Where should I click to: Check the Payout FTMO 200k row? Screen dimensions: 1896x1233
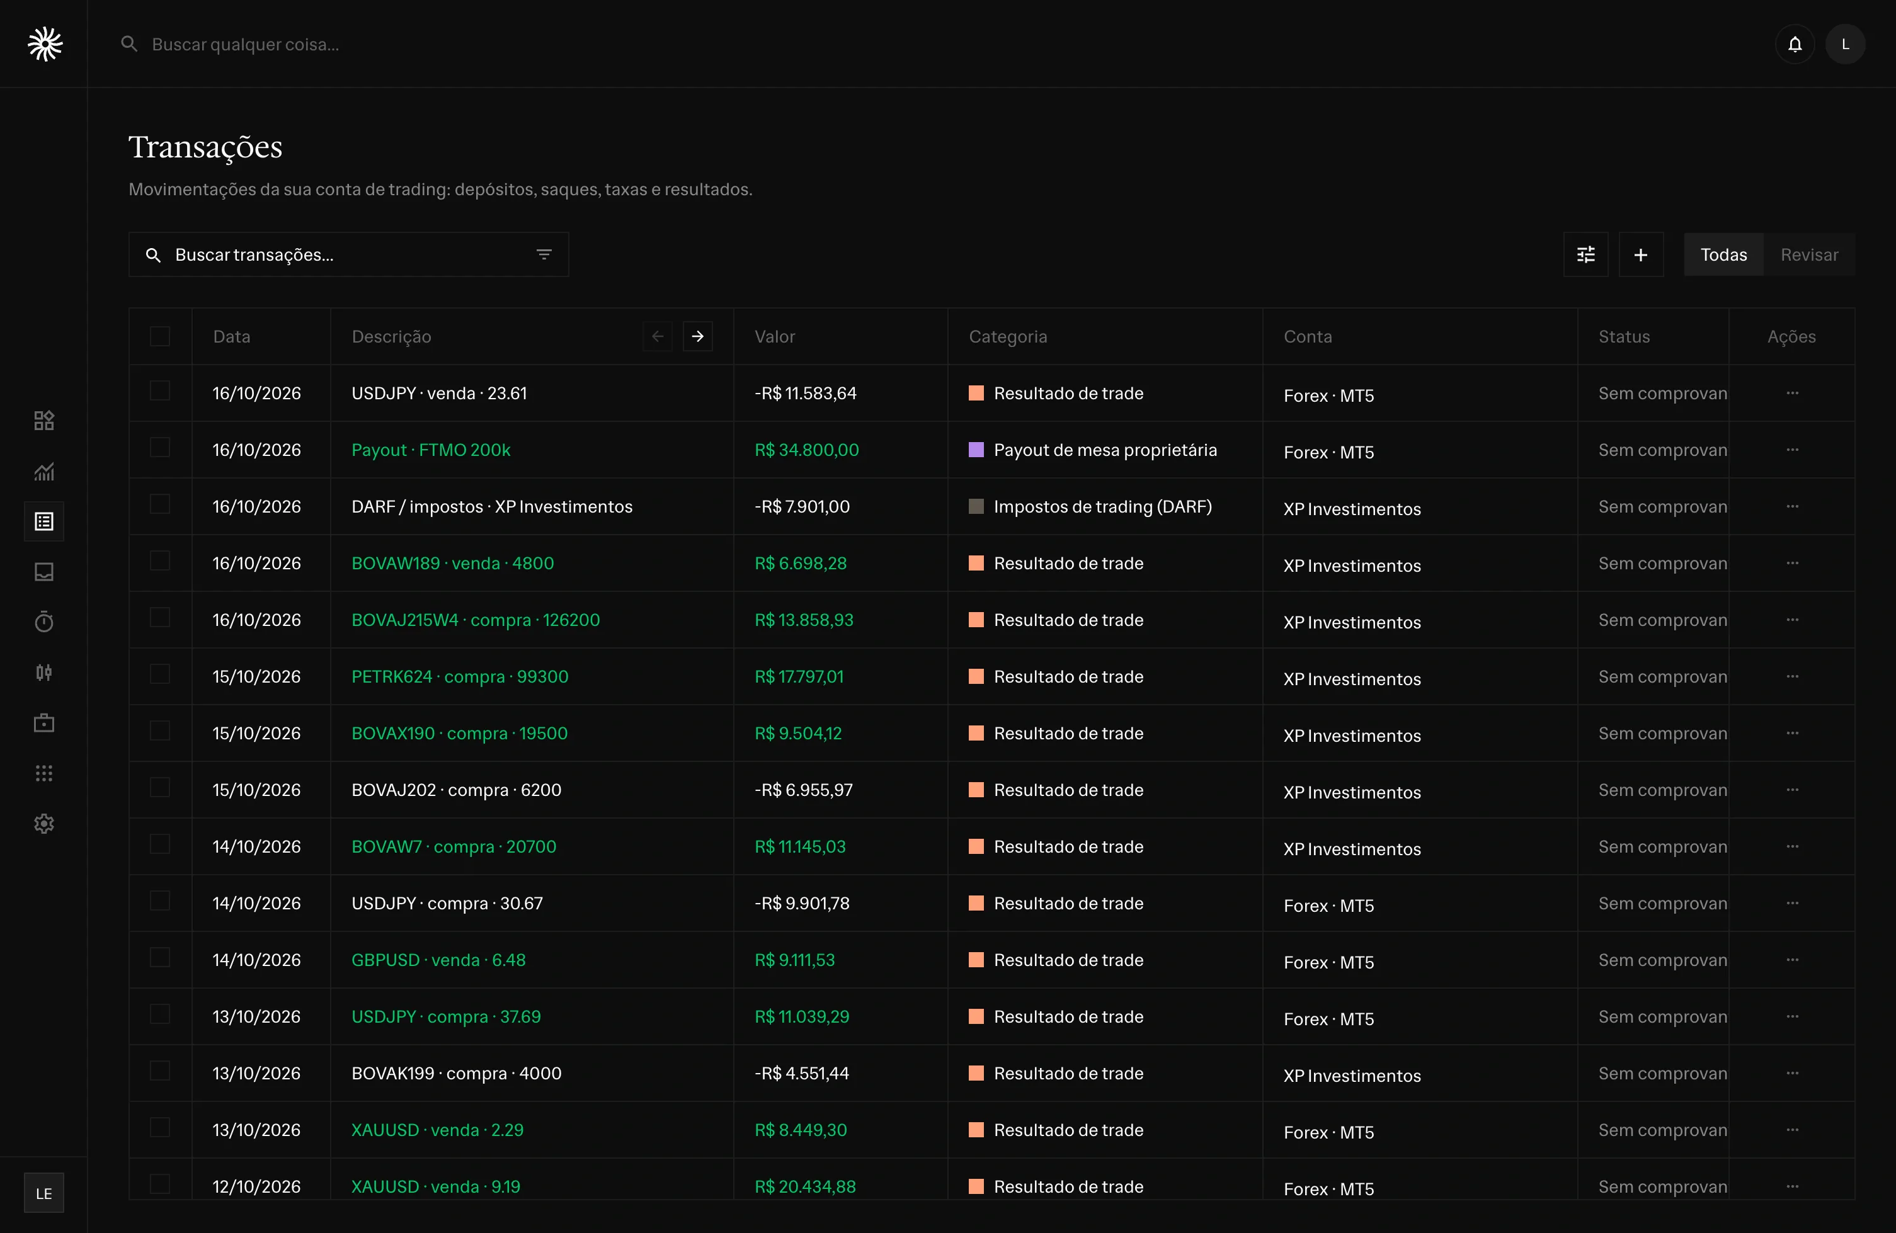coord(160,448)
